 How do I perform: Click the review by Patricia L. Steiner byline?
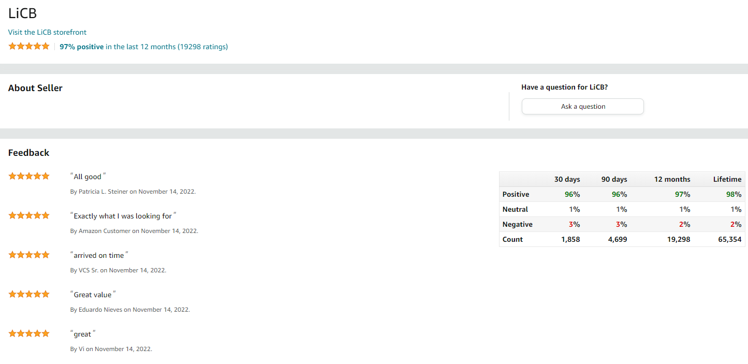coord(133,192)
